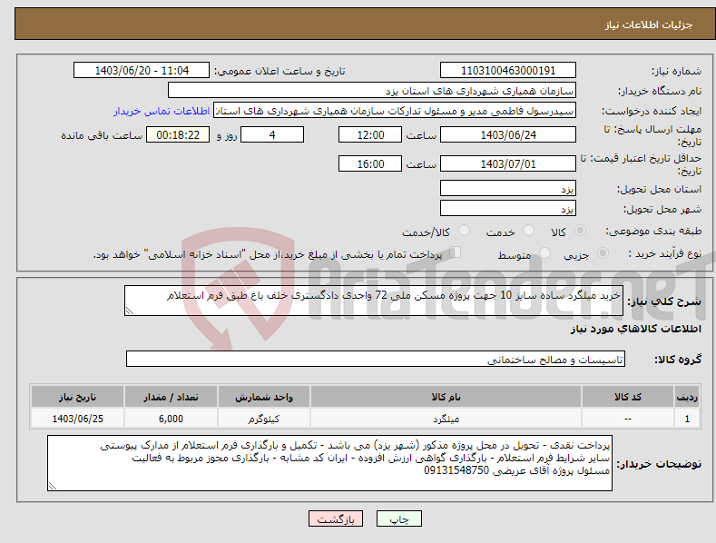Click the response deadline date 1403/06/24

click(x=508, y=134)
